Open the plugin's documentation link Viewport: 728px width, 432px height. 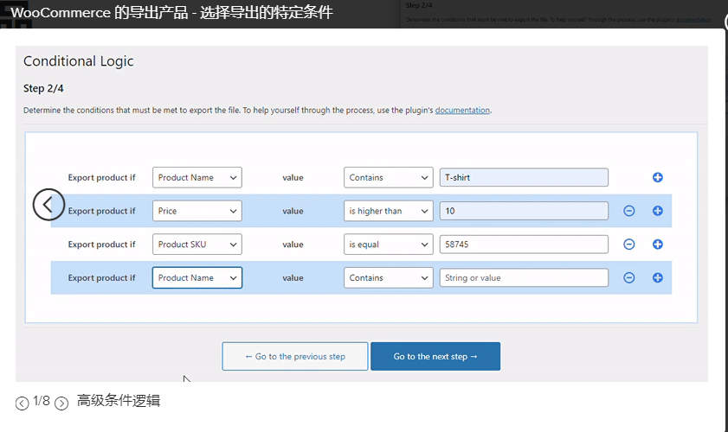click(x=462, y=111)
